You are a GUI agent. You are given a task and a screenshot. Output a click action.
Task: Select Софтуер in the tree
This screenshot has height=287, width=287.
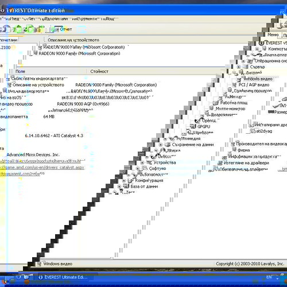point(157,169)
